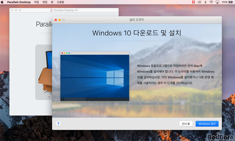Screen dimensions: 235x141
Task: Click the battery status icon
Action: [x=231, y=2]
